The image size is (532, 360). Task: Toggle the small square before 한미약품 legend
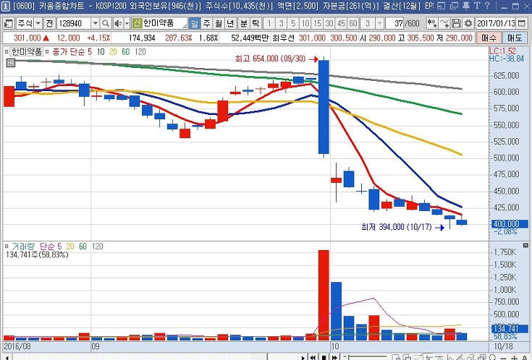point(7,52)
